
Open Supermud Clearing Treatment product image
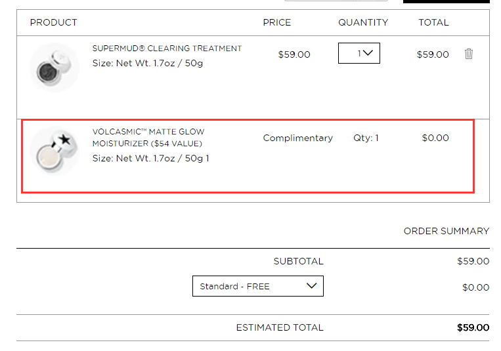click(x=54, y=68)
